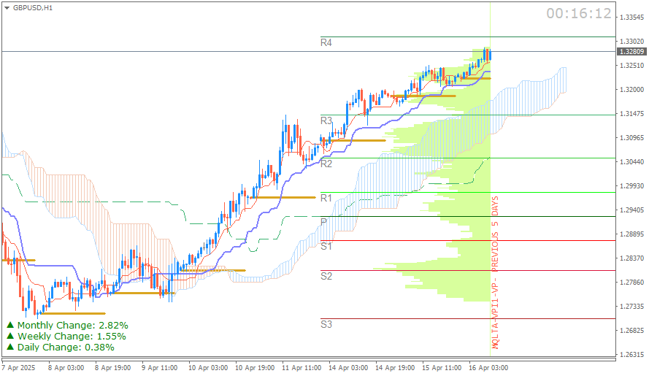Viewport: 649px width, 376px height.
Task: Click the green up-arrow beside Monthly Change
Action: click(10, 325)
